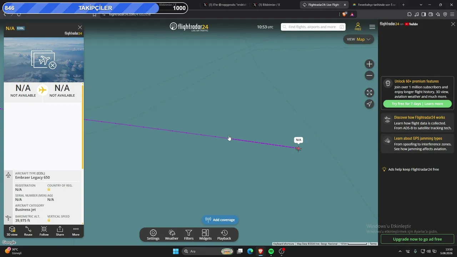The image size is (457, 257).
Task: Open the Filters tool
Action: click(x=189, y=235)
